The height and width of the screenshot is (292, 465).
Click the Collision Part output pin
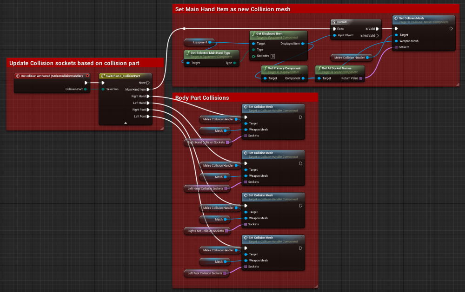[85, 89]
